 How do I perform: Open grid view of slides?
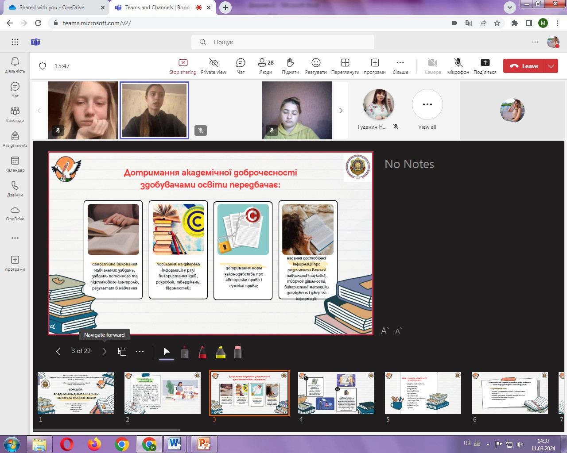coord(122,351)
